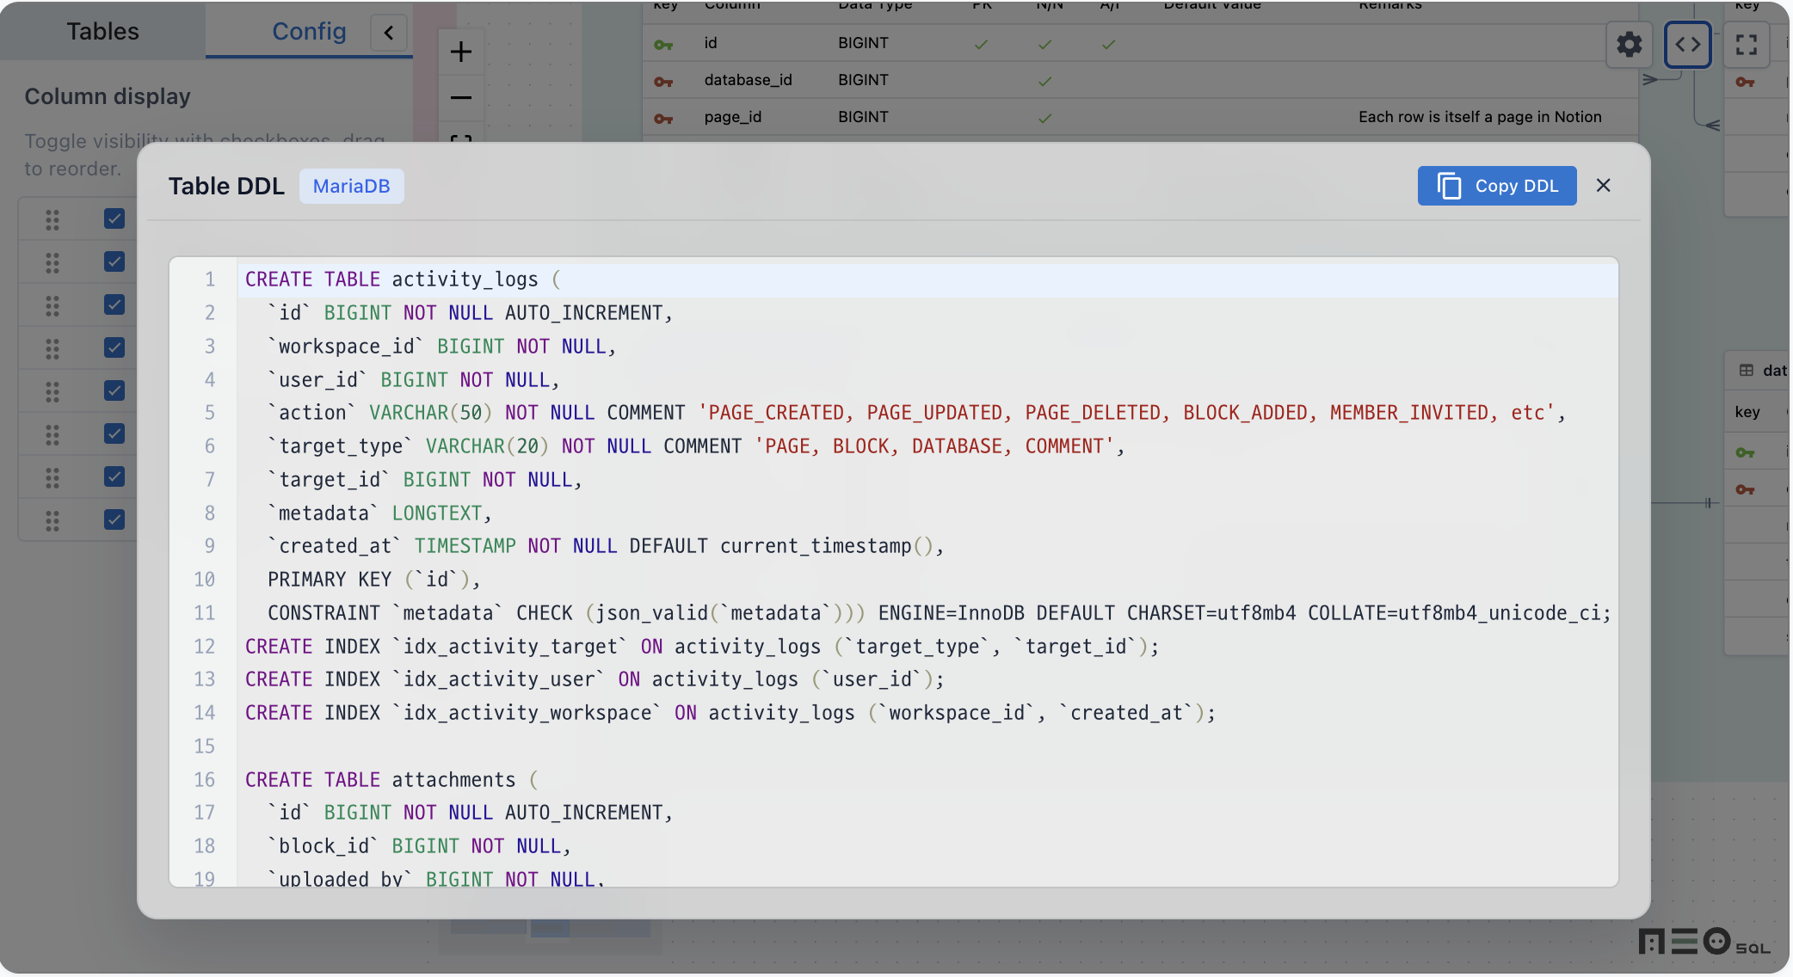Close the Table DDL dialog
1793x977 pixels.
tap(1604, 186)
